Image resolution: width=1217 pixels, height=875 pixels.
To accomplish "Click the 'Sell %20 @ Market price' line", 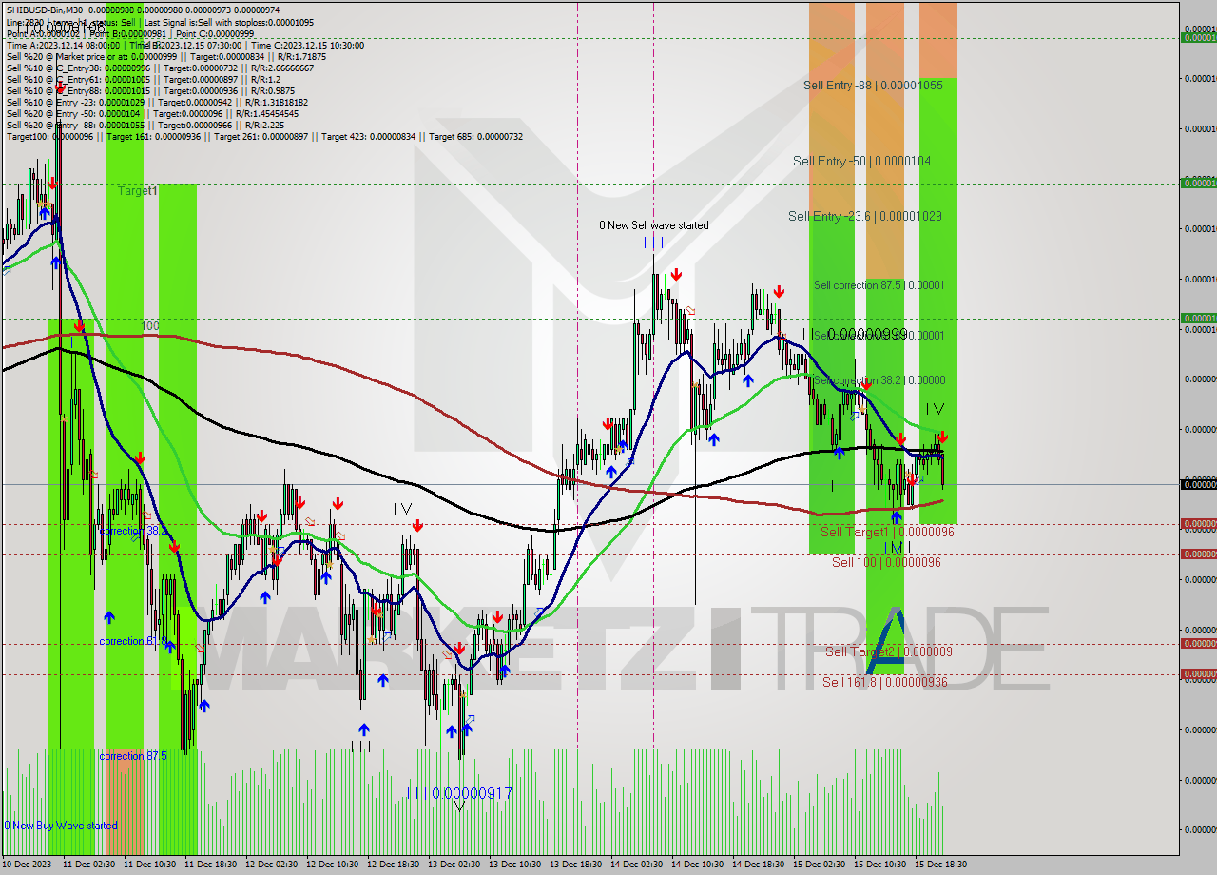I will pos(165,56).
